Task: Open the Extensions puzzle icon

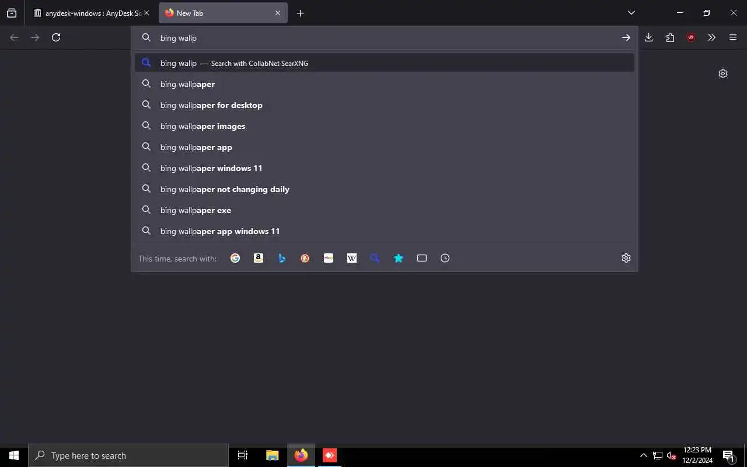Action: tap(670, 37)
